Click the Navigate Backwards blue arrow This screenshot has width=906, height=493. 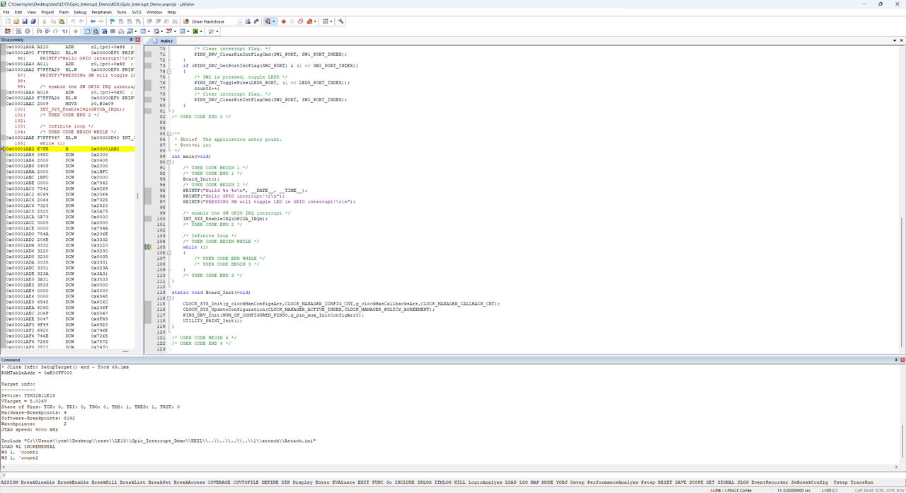click(x=93, y=21)
